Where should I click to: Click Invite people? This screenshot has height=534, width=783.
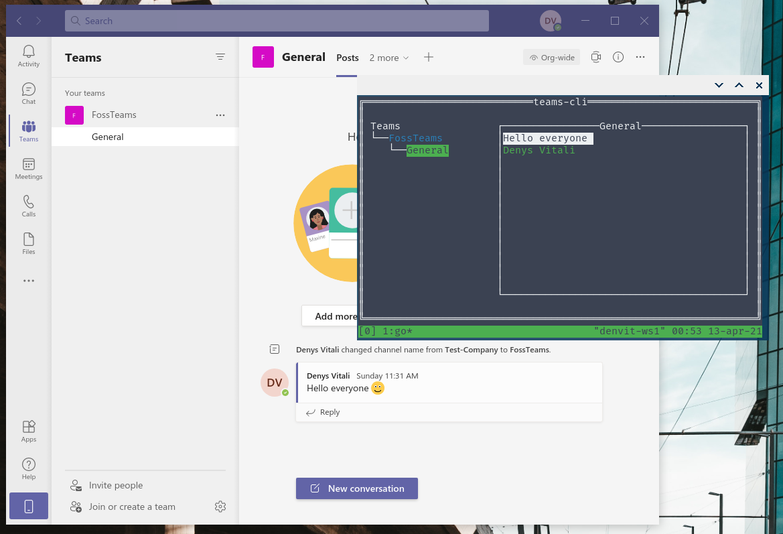106,485
